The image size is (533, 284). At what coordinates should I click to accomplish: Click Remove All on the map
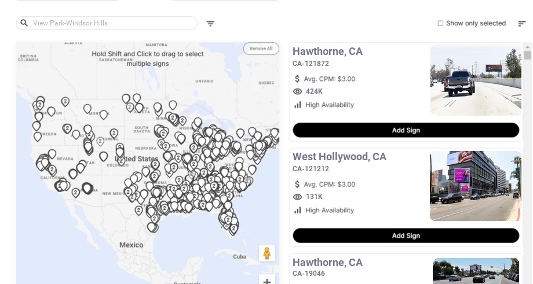[261, 49]
